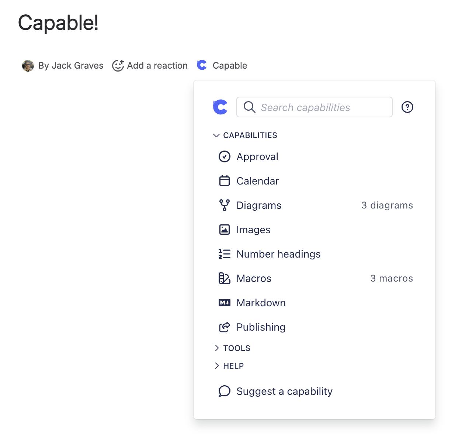This screenshot has width=469, height=448.
Task: Click Jack Graves author avatar
Action: [x=28, y=65]
